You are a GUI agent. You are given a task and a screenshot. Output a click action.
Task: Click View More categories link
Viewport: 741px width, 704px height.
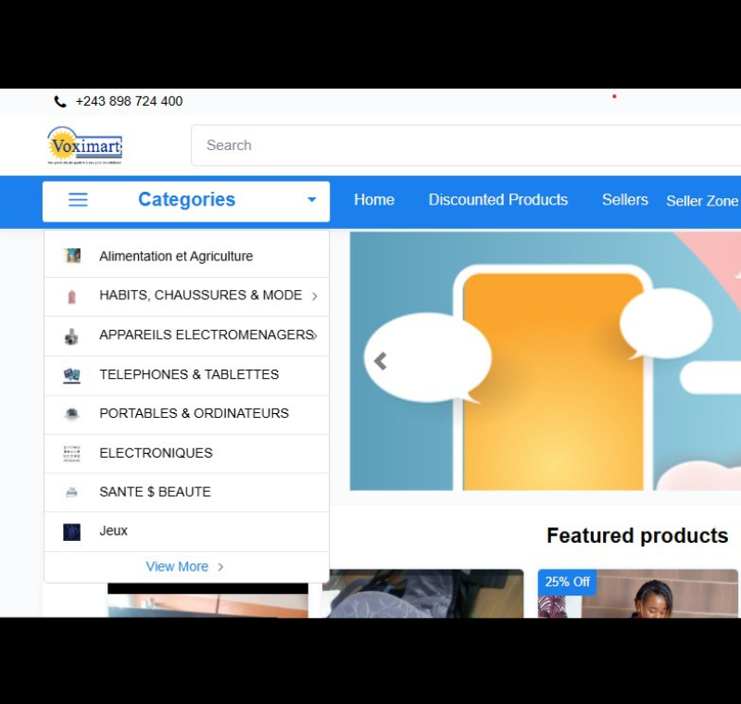(x=184, y=567)
